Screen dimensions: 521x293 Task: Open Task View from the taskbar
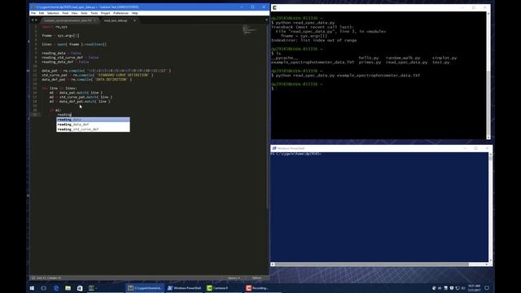pyautogui.click(x=43, y=288)
